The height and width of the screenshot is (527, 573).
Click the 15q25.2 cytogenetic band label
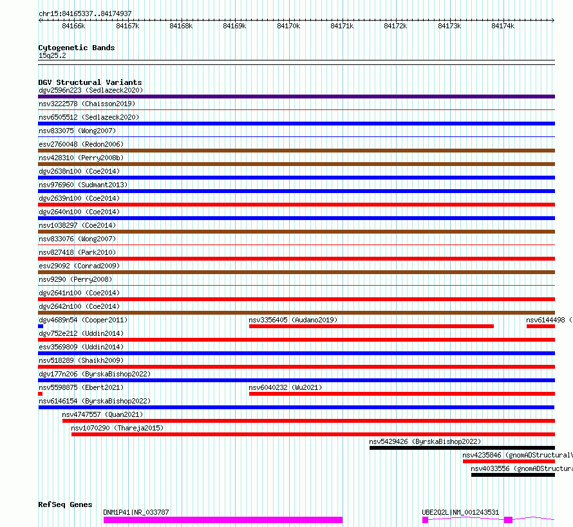point(52,55)
